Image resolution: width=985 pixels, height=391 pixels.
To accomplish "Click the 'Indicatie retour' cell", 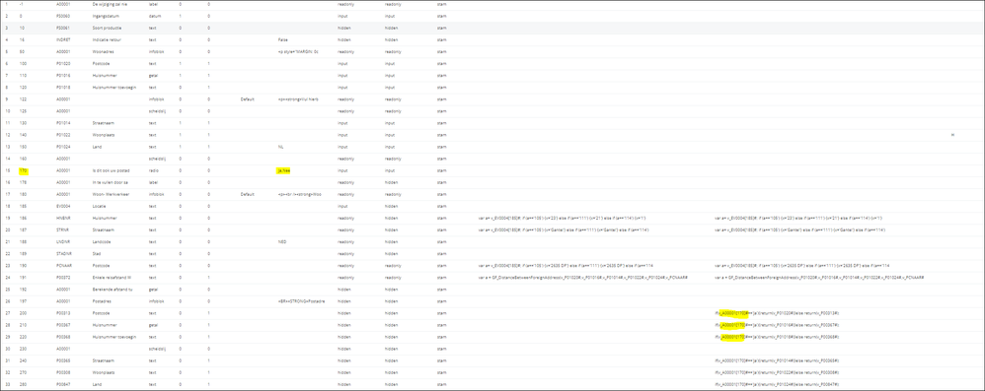I will (107, 39).
